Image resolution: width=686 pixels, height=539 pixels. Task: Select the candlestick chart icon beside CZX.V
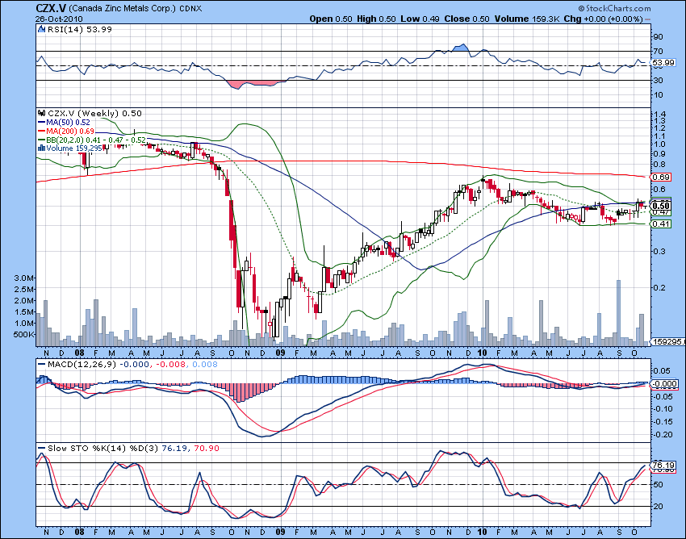tap(41, 114)
